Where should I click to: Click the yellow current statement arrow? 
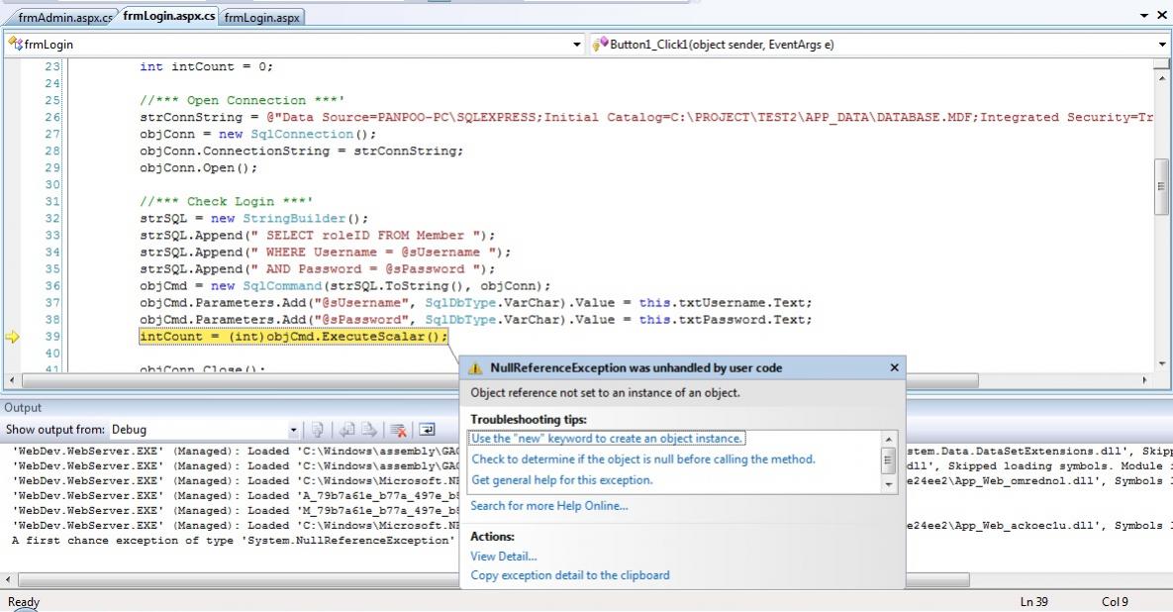[12, 337]
